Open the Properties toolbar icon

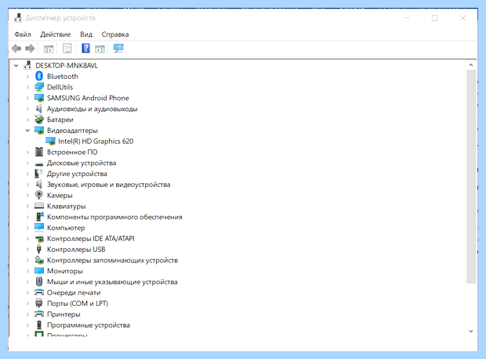(67, 48)
